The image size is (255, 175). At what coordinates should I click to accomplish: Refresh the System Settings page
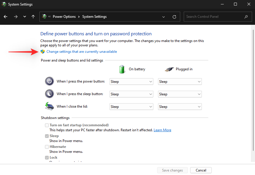pyautogui.click(x=174, y=17)
